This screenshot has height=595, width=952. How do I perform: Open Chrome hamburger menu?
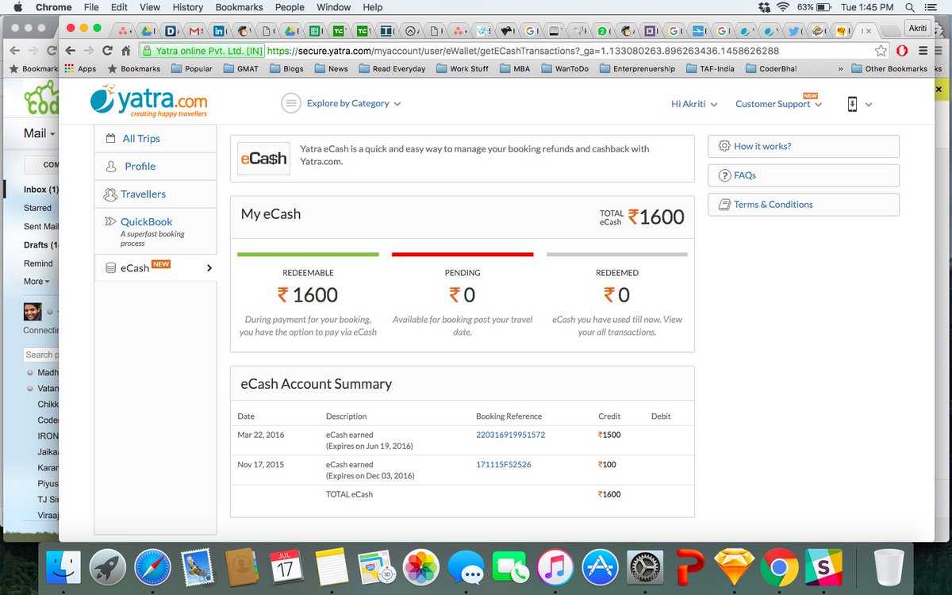pos(922,50)
